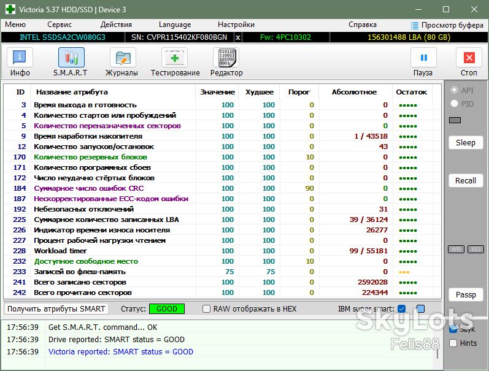This screenshot has width=489, height=371.
Task: Click the WR indicator box
Action: point(456,249)
